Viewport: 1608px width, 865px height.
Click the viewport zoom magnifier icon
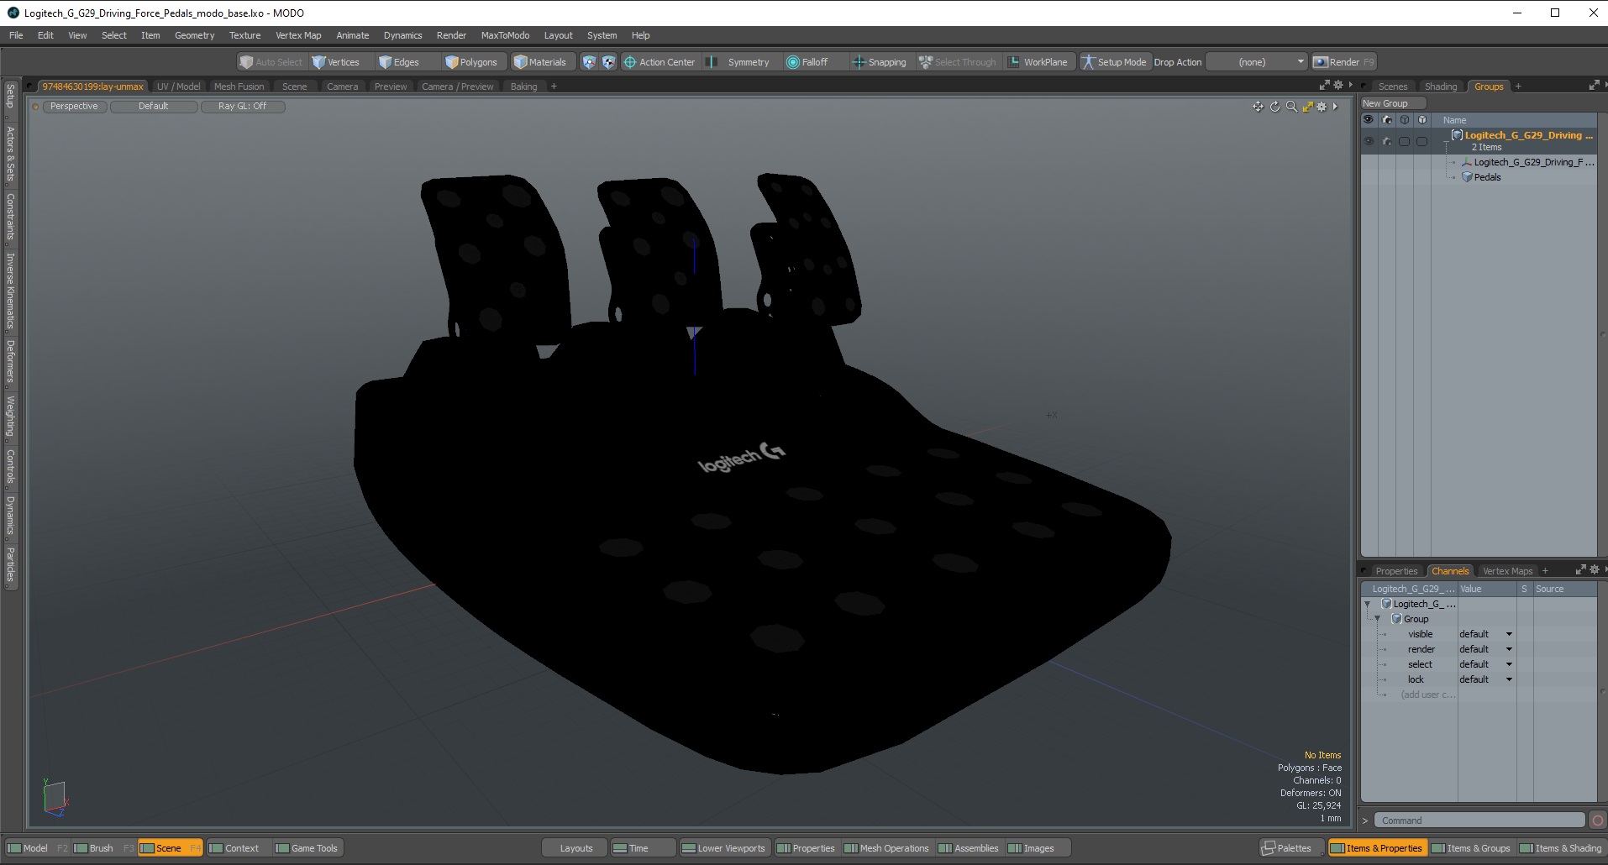(x=1291, y=107)
